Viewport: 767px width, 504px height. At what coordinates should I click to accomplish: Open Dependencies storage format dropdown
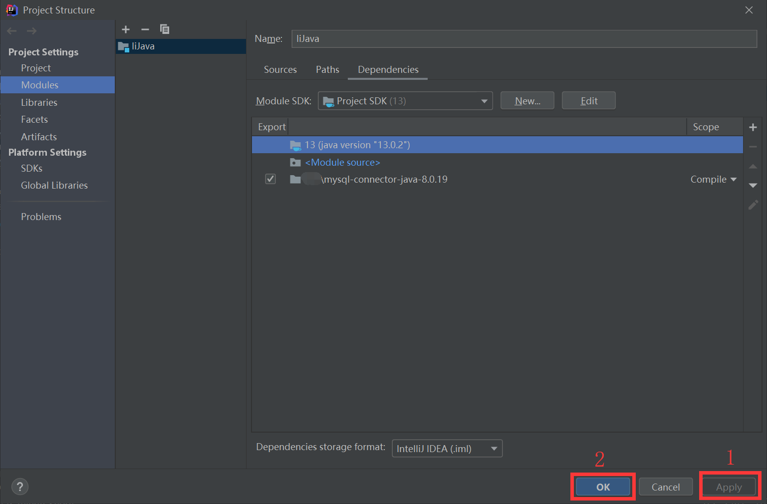click(x=447, y=449)
